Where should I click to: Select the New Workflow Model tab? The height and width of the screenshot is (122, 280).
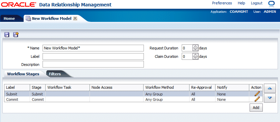[52, 18]
